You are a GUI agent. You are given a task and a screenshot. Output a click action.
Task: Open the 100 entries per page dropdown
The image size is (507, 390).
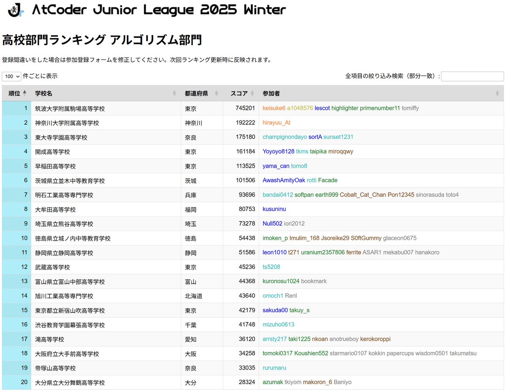12,76
